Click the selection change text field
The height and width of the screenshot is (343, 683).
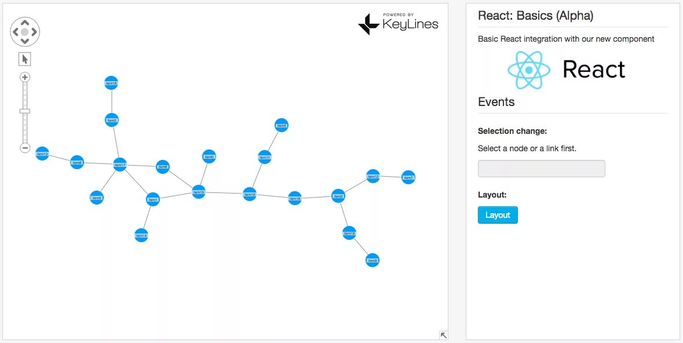coord(541,169)
